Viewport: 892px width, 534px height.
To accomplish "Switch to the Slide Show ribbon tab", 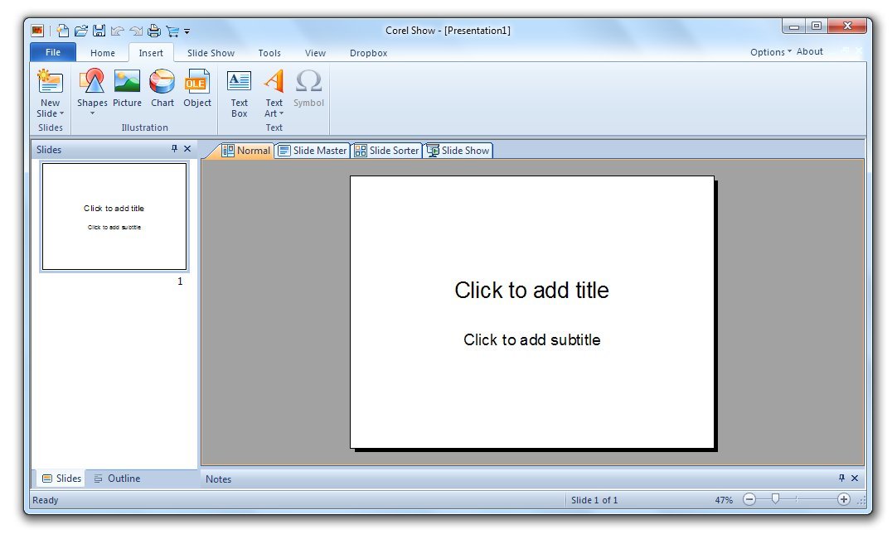I will [211, 53].
